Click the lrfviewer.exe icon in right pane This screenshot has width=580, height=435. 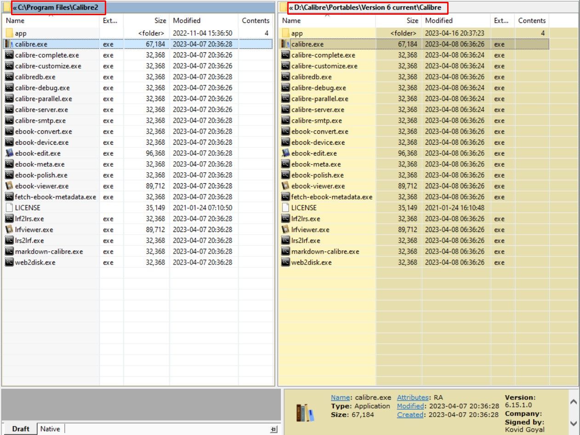(285, 230)
